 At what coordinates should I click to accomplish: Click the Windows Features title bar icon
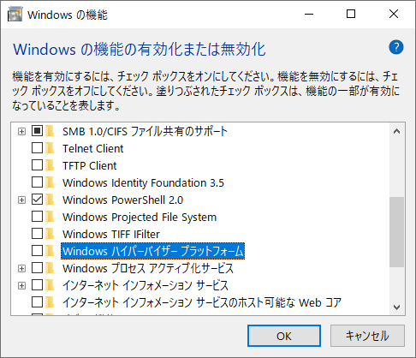(15, 15)
